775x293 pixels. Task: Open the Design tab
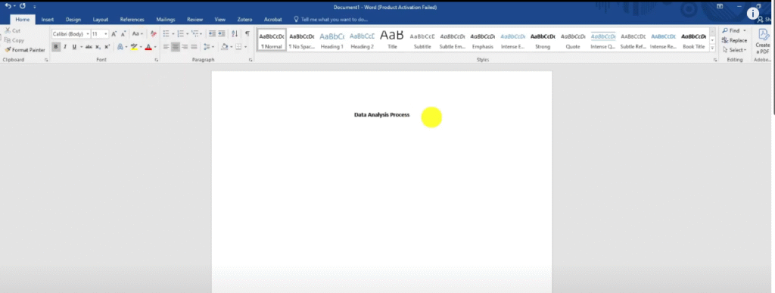coord(73,20)
